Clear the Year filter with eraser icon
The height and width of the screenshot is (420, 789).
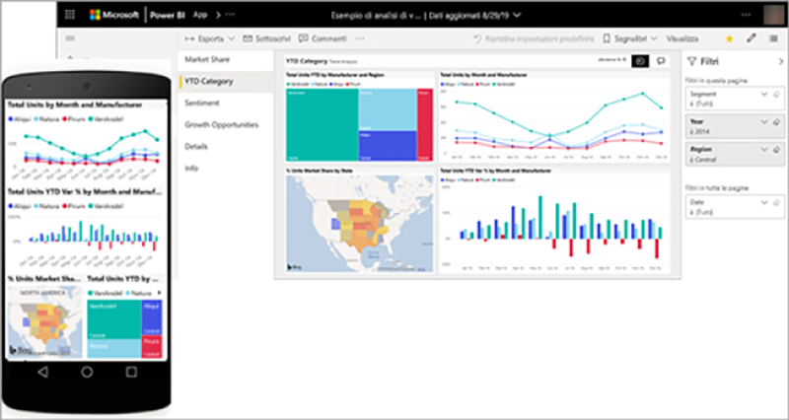pos(776,121)
